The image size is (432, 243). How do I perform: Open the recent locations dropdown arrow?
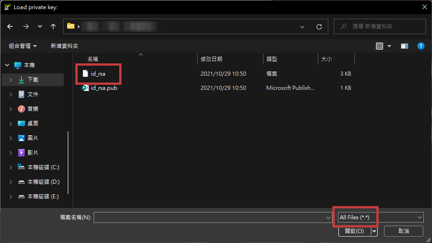pos(40,26)
